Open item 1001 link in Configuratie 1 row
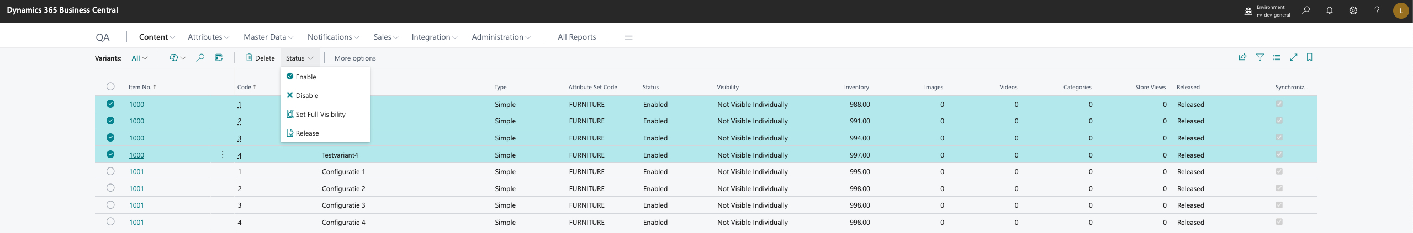1413x233 pixels. pos(136,171)
